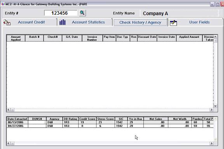Click the Rsn column header

click(x=133, y=38)
